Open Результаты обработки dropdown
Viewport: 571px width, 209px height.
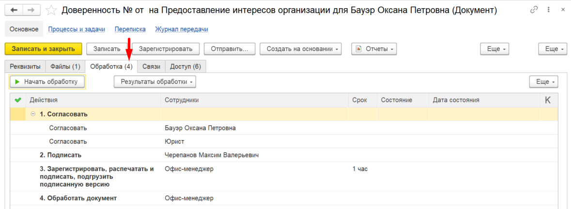tap(155, 82)
